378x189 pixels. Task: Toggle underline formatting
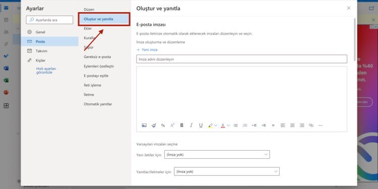[x=201, y=125]
